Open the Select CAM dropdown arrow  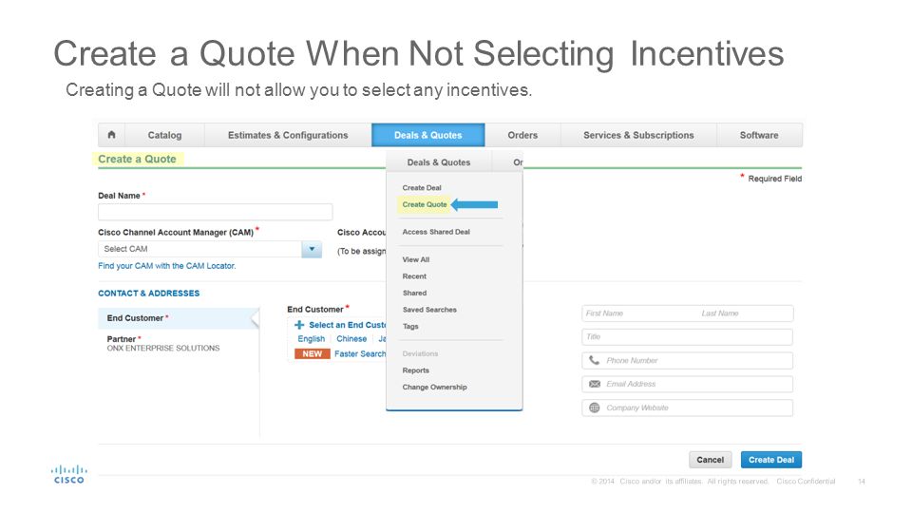coord(312,249)
